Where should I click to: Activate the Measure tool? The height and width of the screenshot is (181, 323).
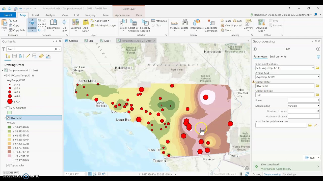pyautogui.click(x=175, y=25)
